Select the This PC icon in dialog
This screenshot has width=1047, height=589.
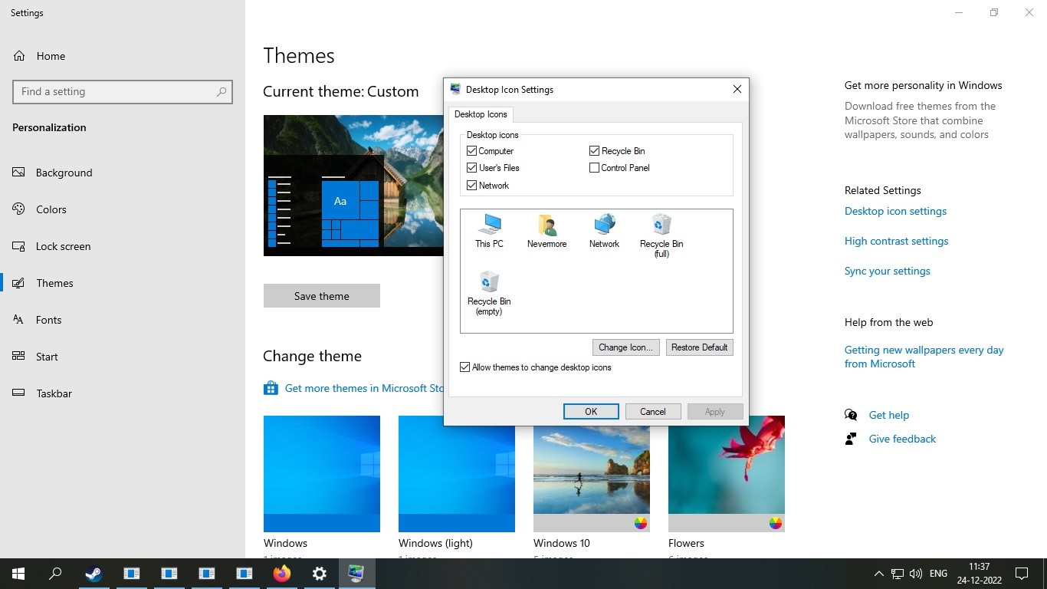pos(489,230)
